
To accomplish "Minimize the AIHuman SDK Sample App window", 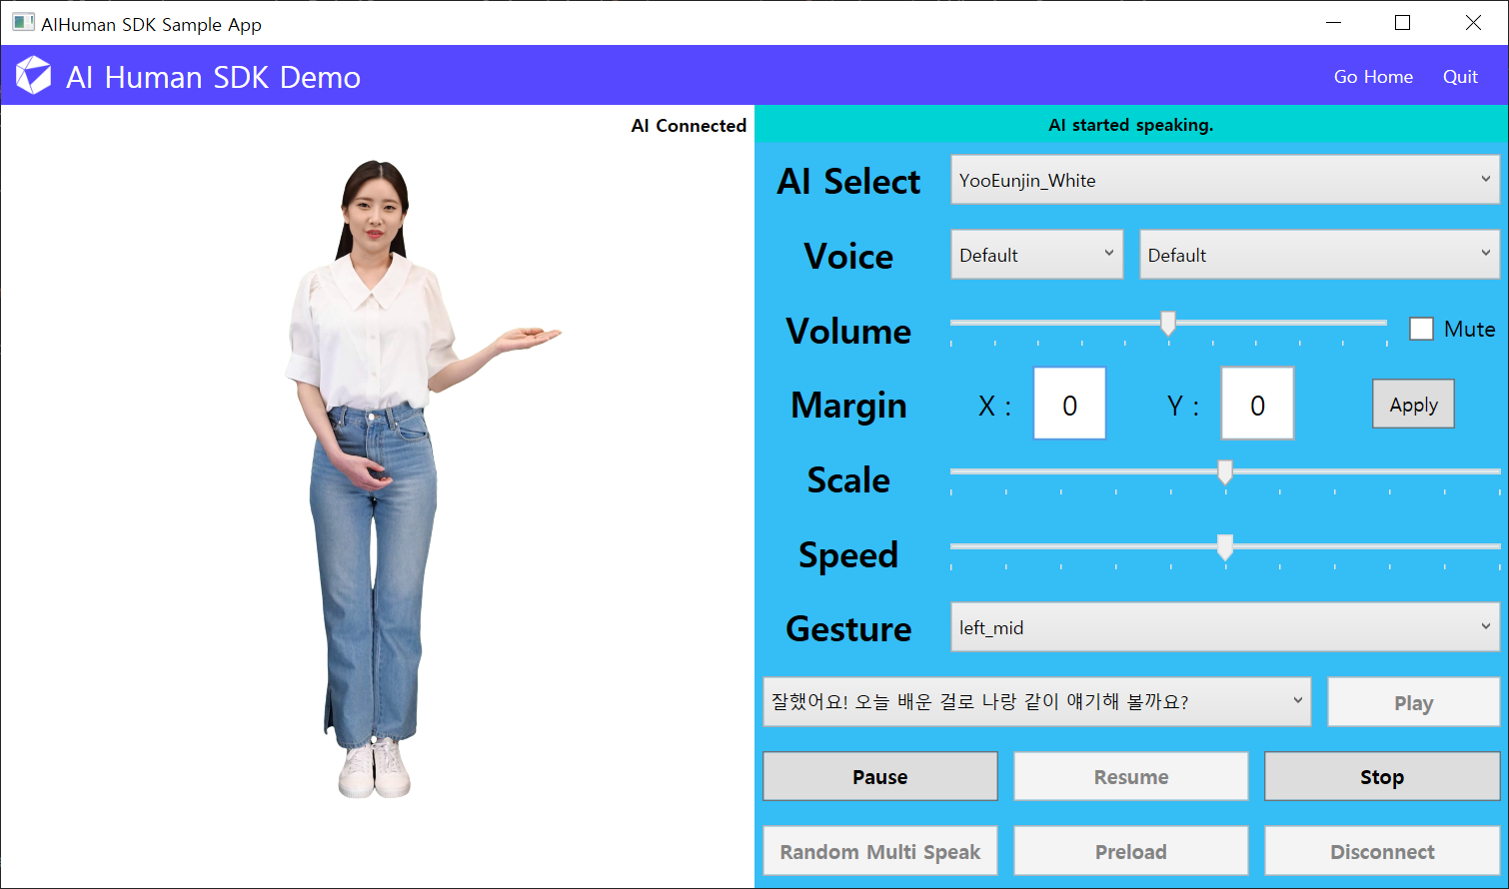I will (x=1333, y=23).
